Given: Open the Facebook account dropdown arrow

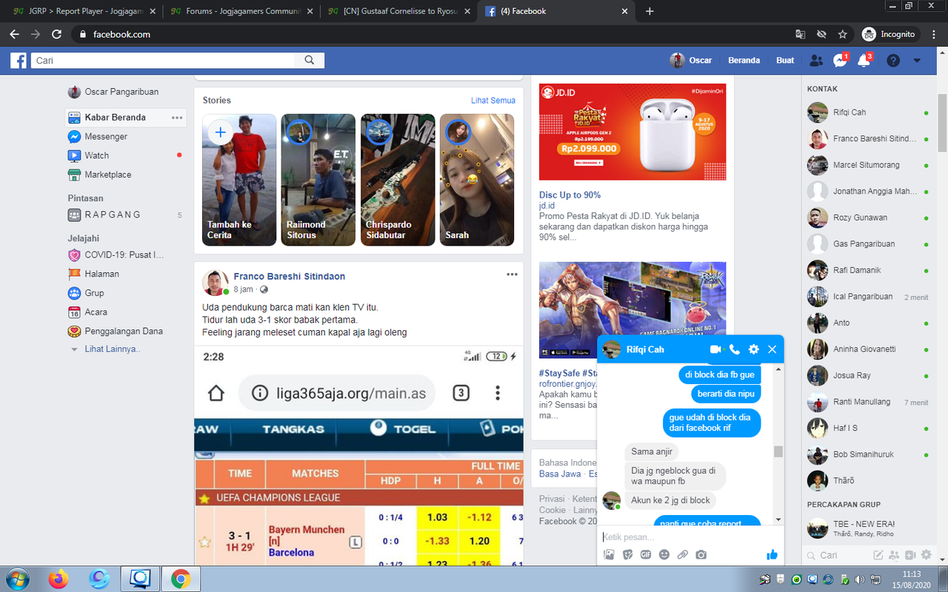Looking at the screenshot, I should (x=917, y=61).
